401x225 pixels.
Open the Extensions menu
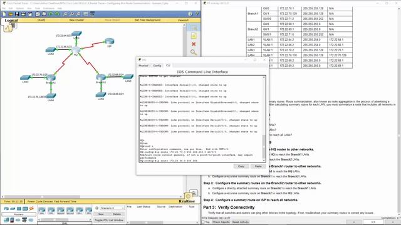click(x=48, y=8)
